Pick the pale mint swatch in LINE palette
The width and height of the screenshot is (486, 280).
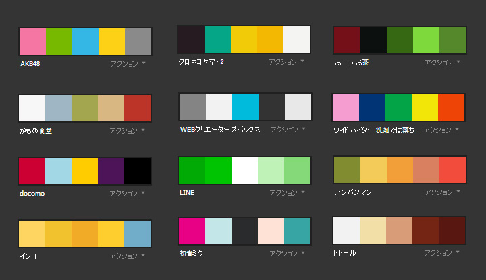tap(271, 170)
